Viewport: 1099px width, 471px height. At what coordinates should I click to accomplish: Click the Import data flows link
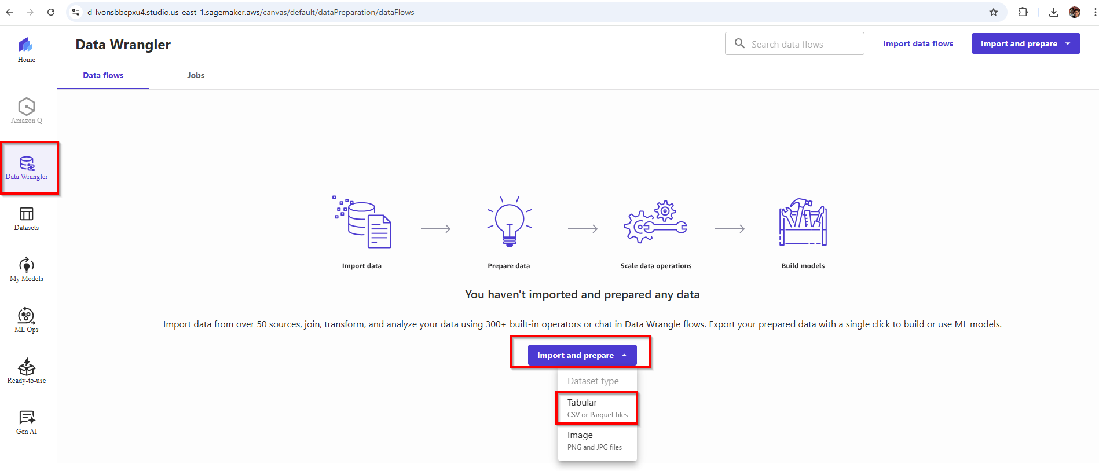(x=918, y=43)
